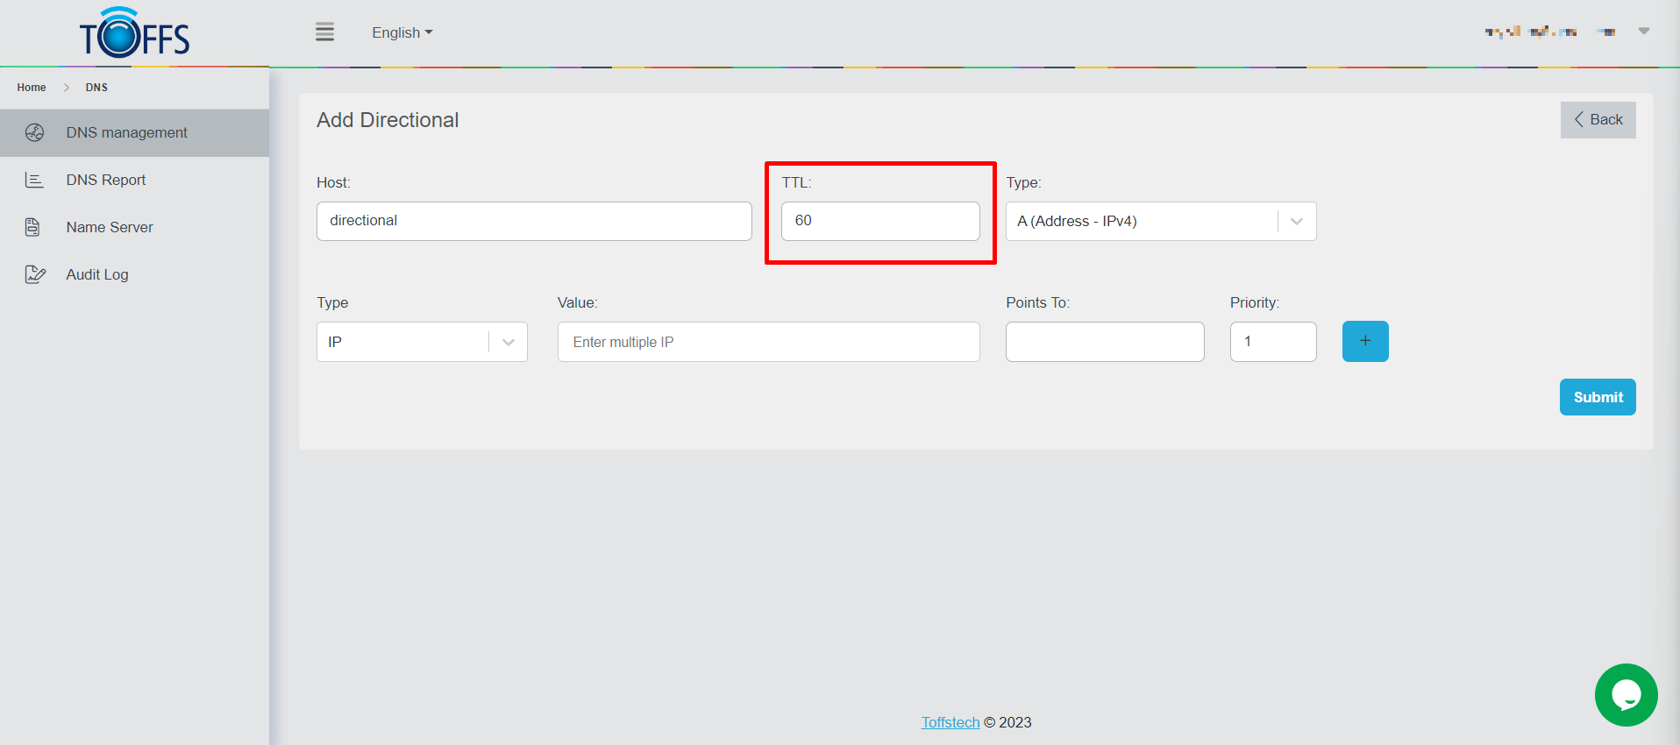Click the Home breadcrumb link
Screen dimensions: 1680x745
(x=32, y=88)
